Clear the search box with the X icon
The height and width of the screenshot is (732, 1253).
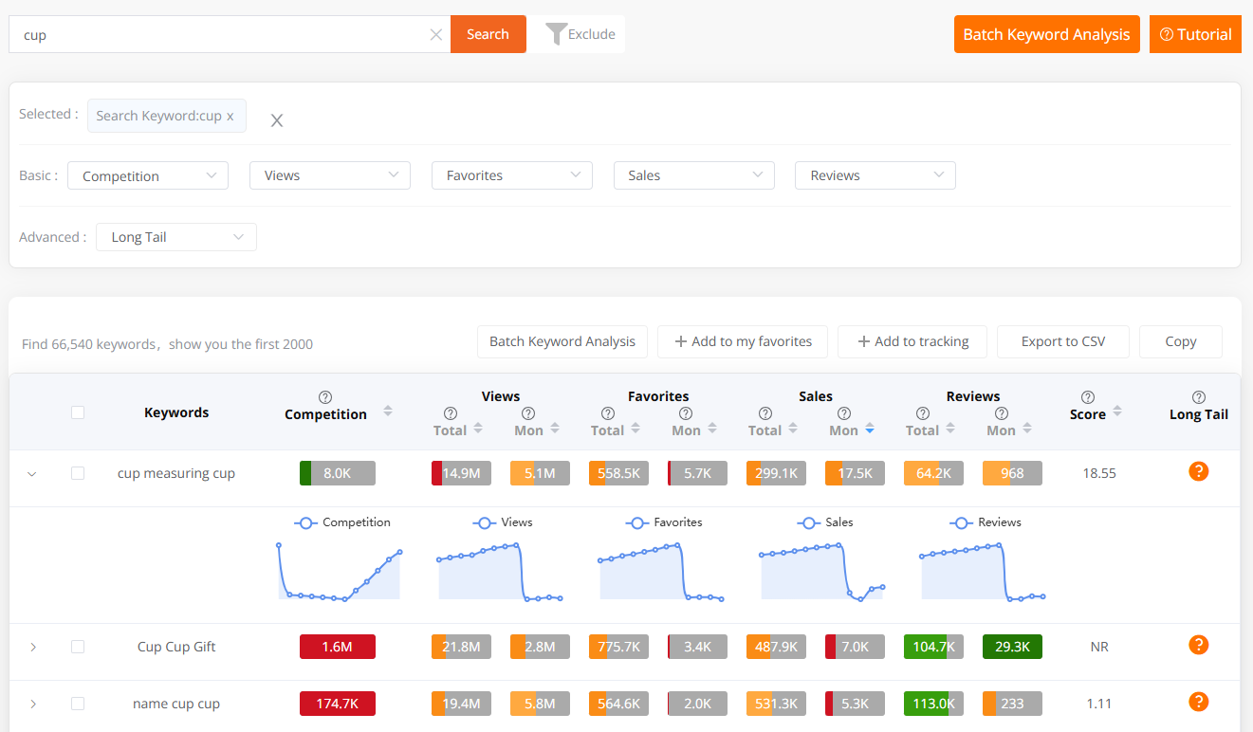[x=435, y=33]
